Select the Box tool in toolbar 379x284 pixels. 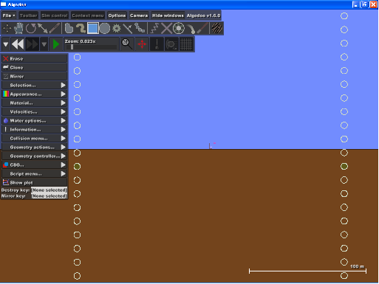[x=92, y=28]
